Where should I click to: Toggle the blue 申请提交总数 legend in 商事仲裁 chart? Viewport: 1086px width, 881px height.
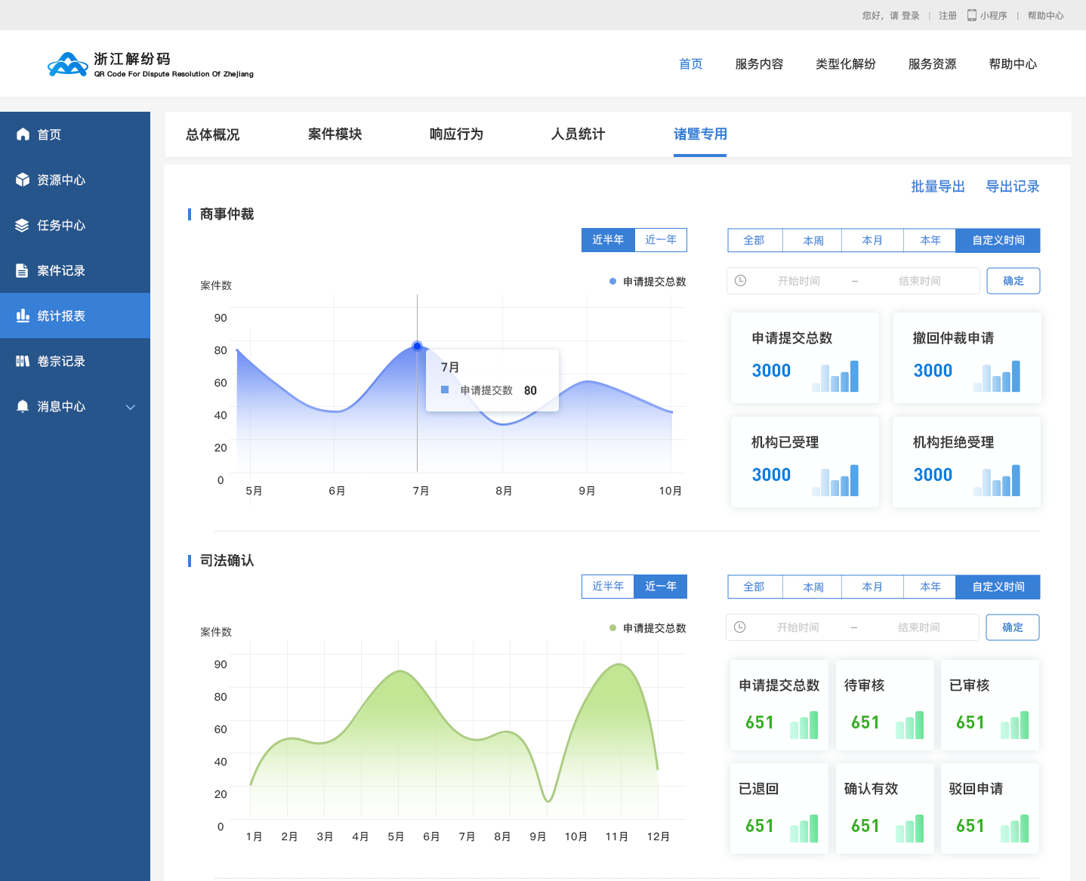[x=648, y=282]
